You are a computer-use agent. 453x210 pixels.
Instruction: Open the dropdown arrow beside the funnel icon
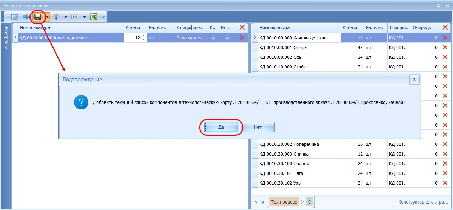(66, 17)
